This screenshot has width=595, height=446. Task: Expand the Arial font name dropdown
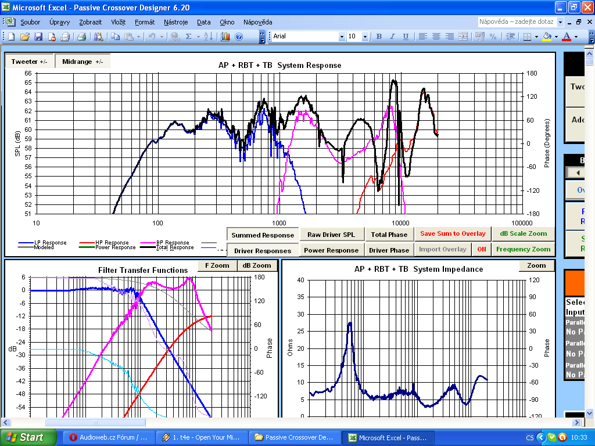(x=342, y=37)
